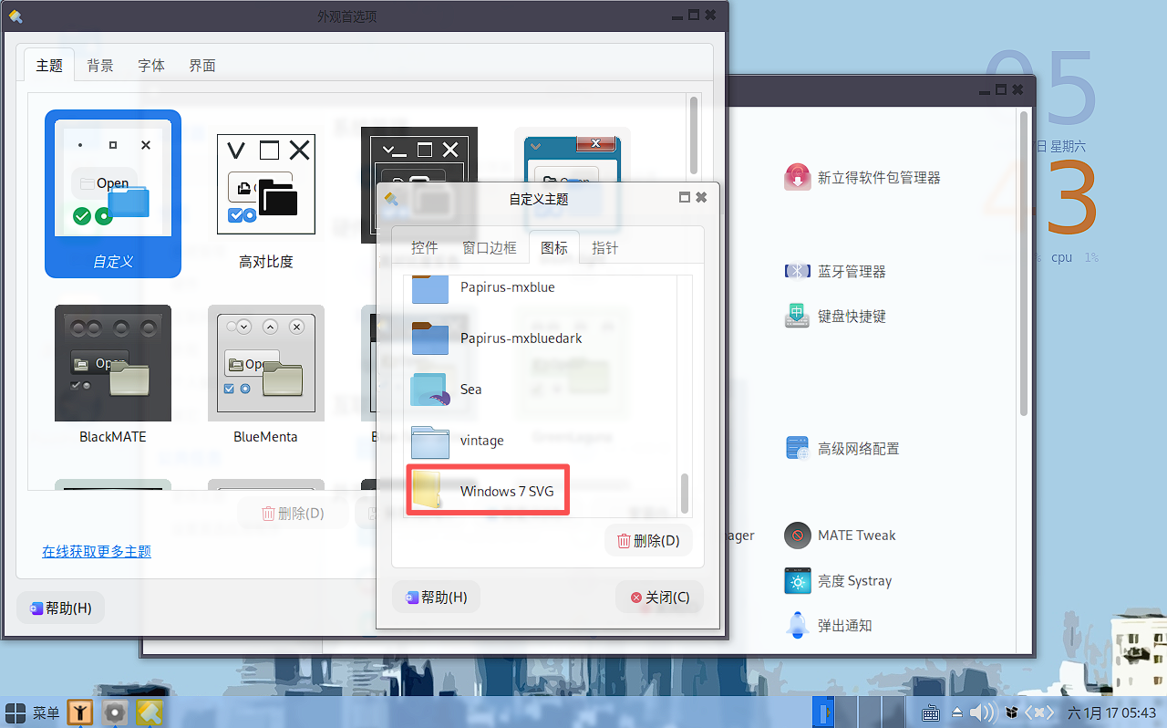Screen dimensions: 1167x728
Task: Open the 窗口边框 tab
Action: point(490,247)
